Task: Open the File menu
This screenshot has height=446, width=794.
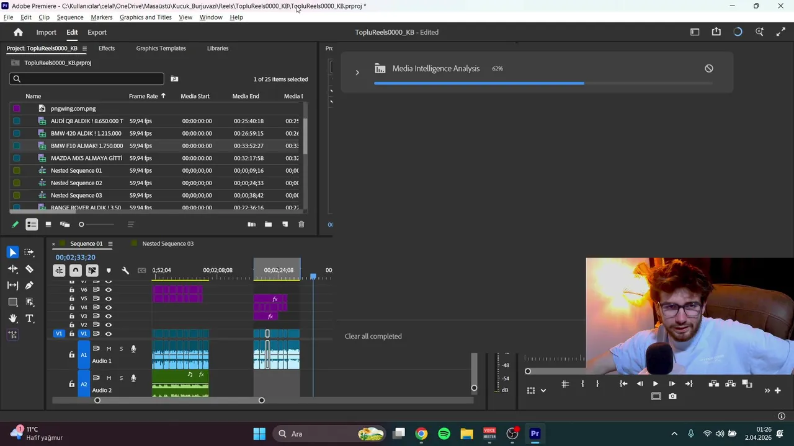Action: [x=8, y=17]
